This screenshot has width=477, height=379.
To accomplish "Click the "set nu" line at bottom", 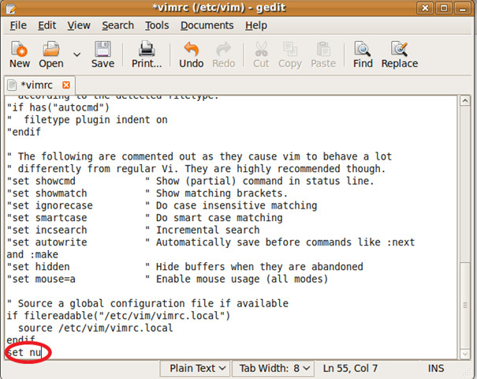I will [x=24, y=352].
